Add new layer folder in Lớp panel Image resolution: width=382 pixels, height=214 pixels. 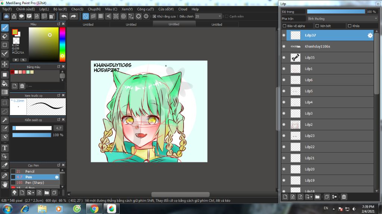click(317, 197)
